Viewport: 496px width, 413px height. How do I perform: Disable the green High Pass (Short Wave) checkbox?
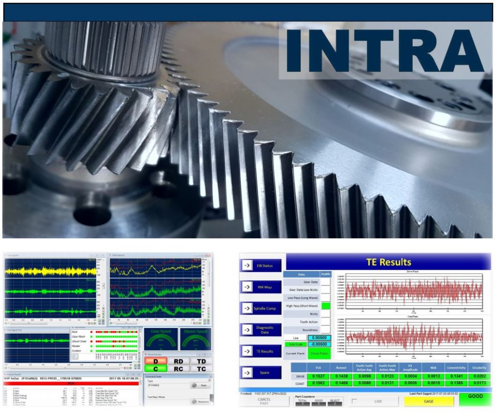(x=325, y=306)
